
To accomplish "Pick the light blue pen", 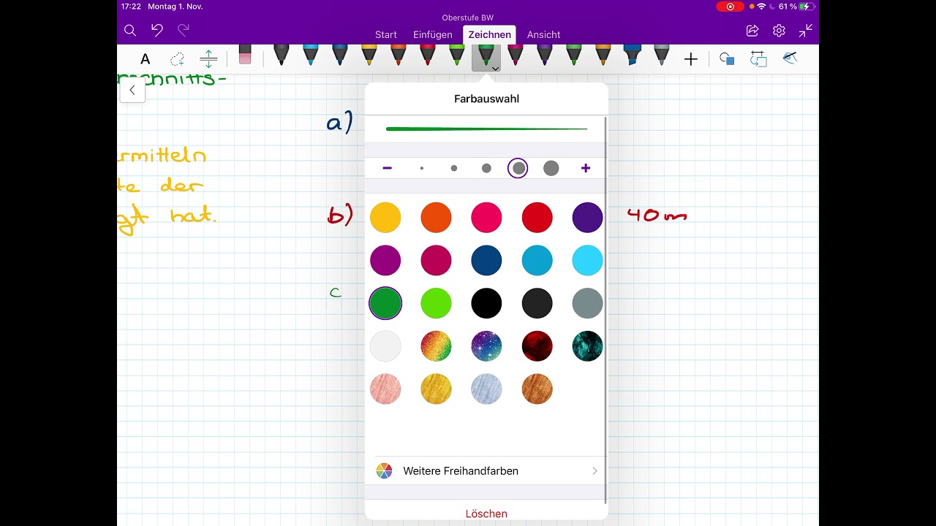I will click(x=310, y=56).
